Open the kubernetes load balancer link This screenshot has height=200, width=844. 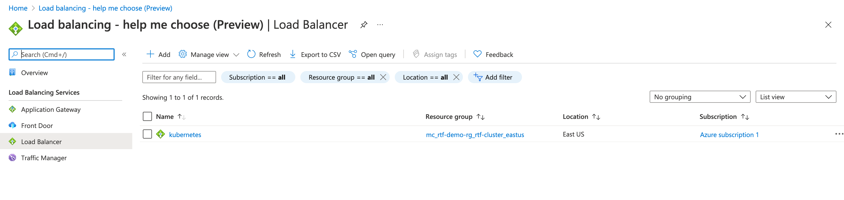point(185,135)
